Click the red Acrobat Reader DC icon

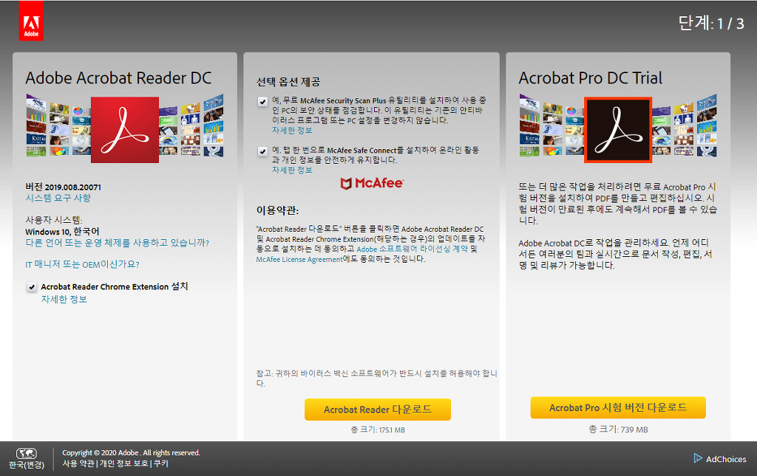coord(124,130)
